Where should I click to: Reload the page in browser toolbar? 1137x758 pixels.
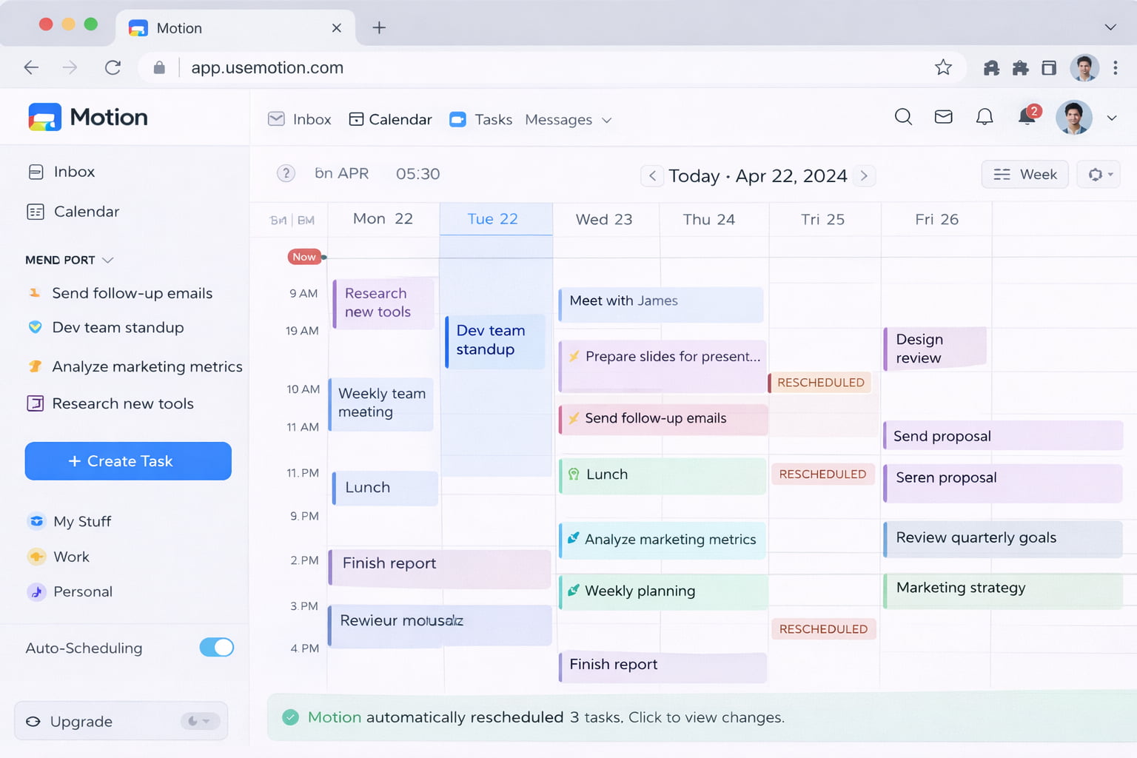(x=113, y=68)
